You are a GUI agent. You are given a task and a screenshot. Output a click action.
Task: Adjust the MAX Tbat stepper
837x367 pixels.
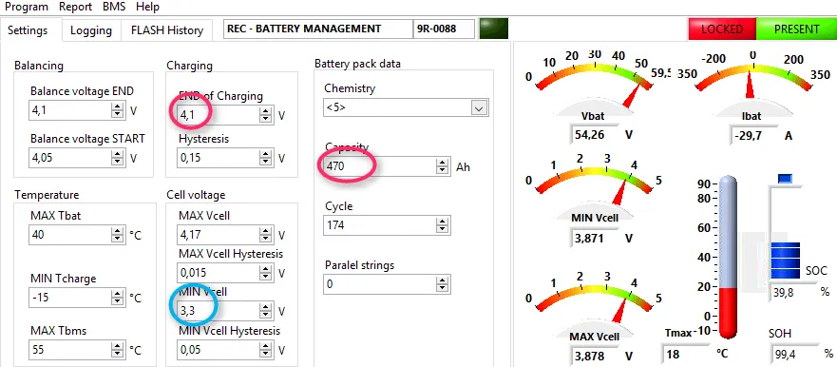118,235
